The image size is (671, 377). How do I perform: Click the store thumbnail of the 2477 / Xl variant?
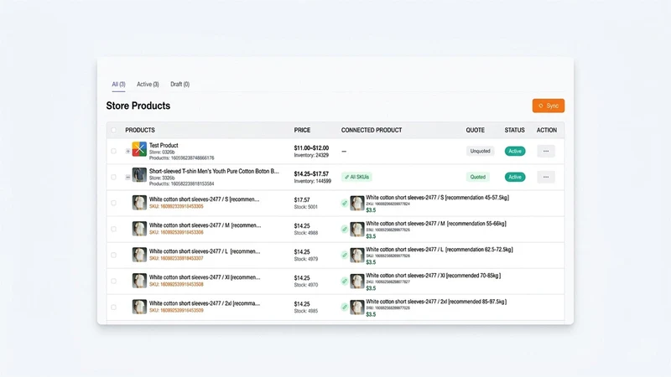[139, 281]
